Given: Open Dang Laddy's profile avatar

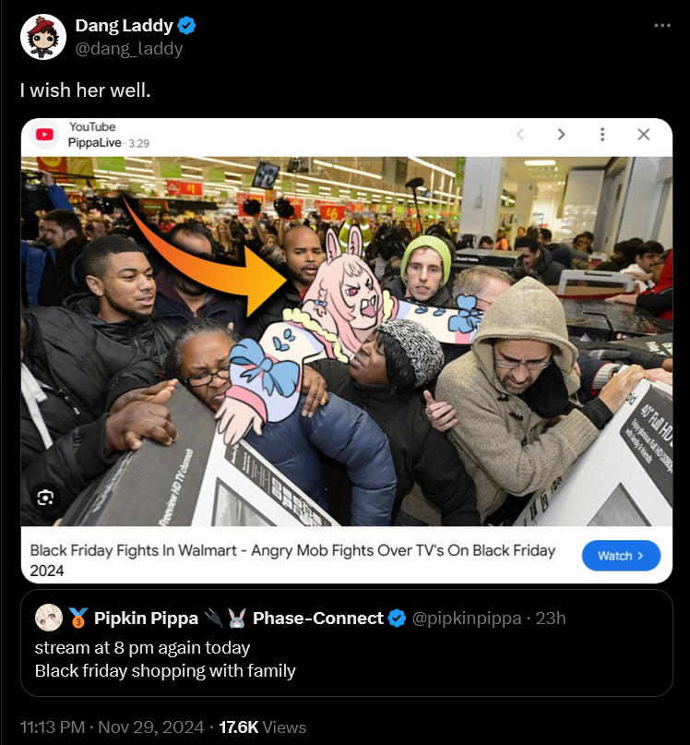Looking at the screenshot, I should (x=43, y=37).
